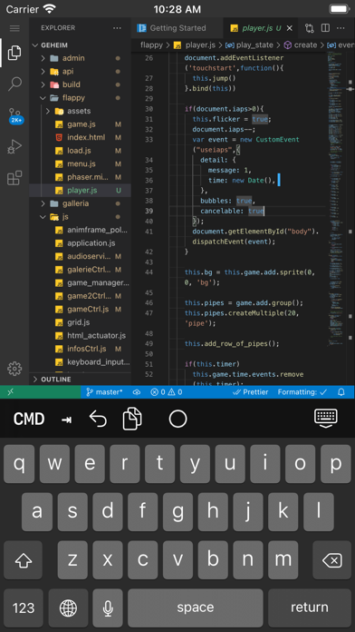The image size is (355, 632).
Task: Tap the space bar key
Action: (196, 607)
